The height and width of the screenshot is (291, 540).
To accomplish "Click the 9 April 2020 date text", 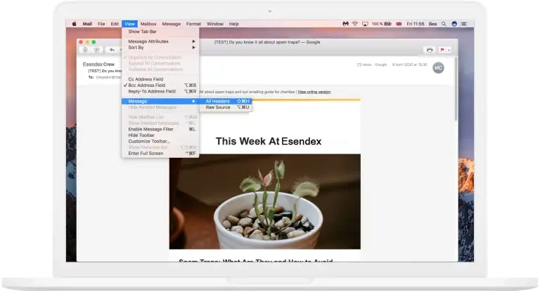I will point(409,65).
